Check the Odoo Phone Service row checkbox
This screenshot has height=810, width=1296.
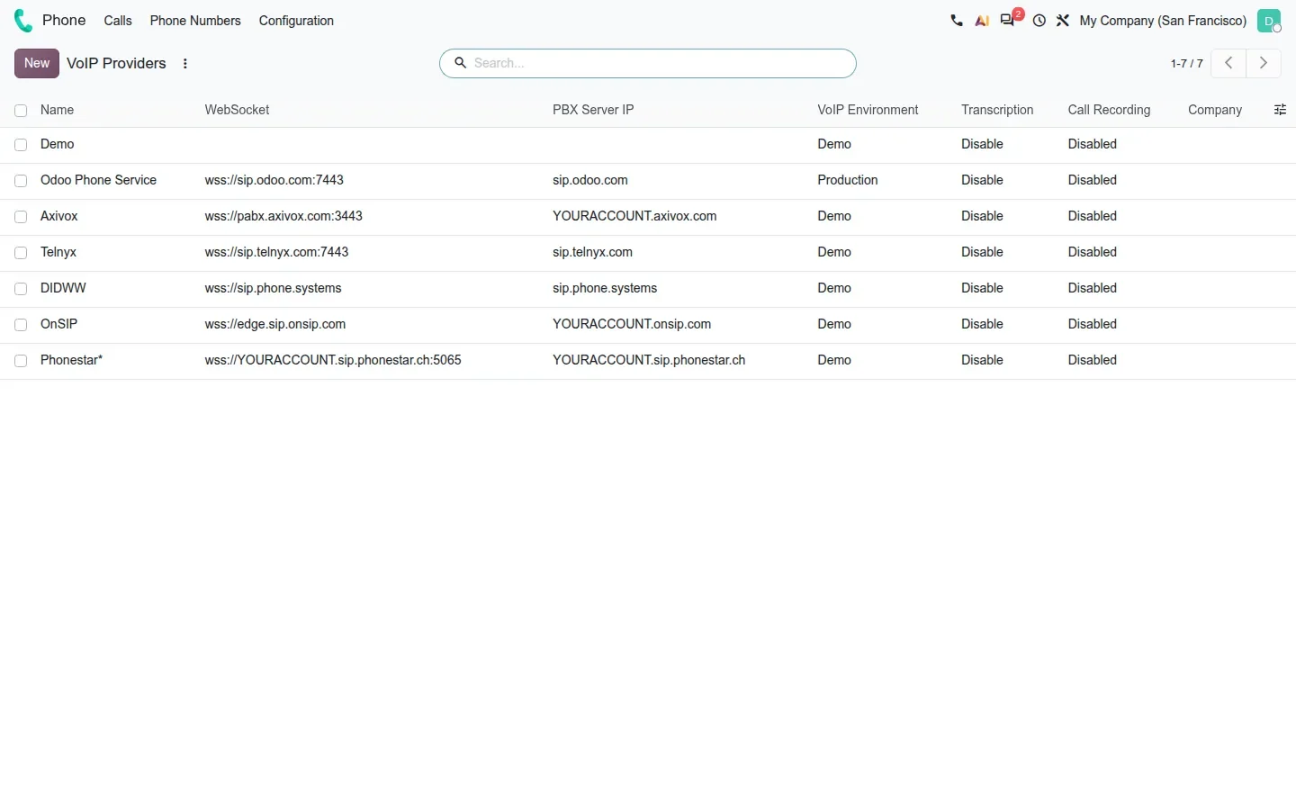point(21,181)
